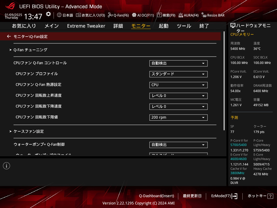Open お気に入り(F3) favorites in top bar

click(90, 15)
